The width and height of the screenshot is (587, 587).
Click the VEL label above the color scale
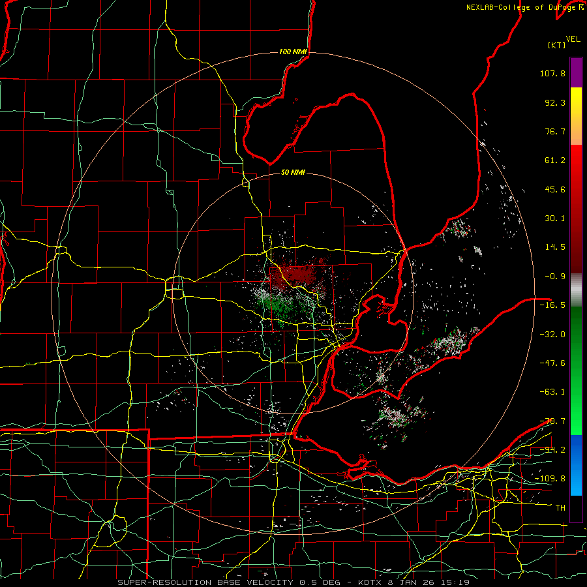pyautogui.click(x=573, y=39)
